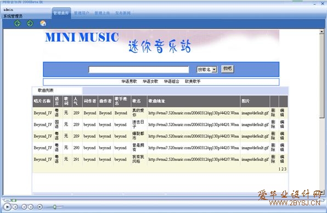Open the 按歌名 search type dropdown
This screenshot has width=327, height=213.
[207, 70]
